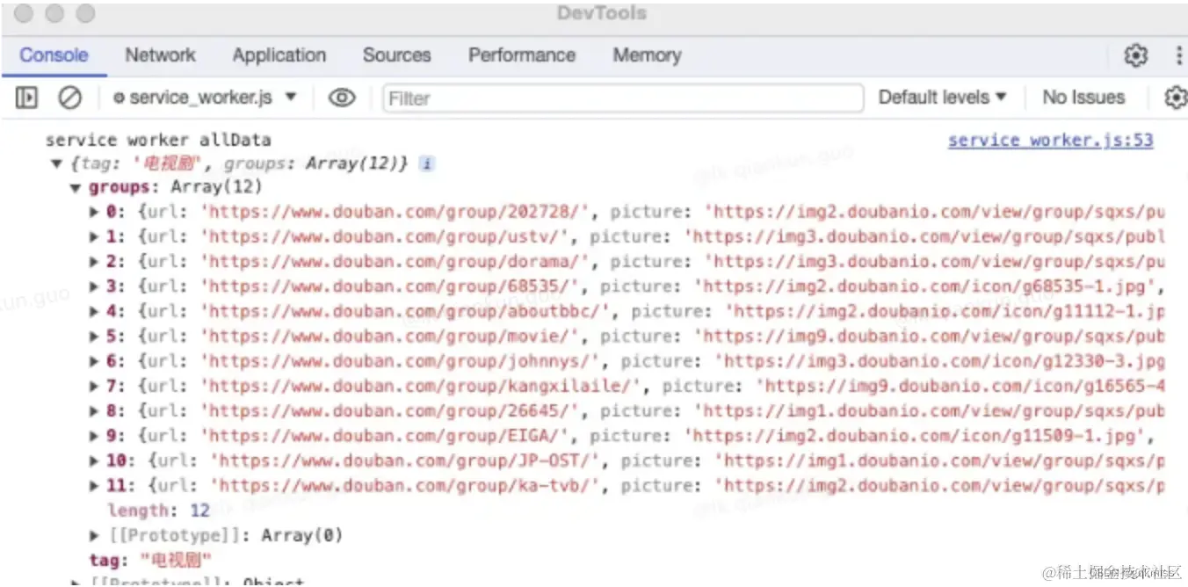Expand group entry 2 with dorama url
This screenshot has width=1188, height=587.
tap(94, 261)
